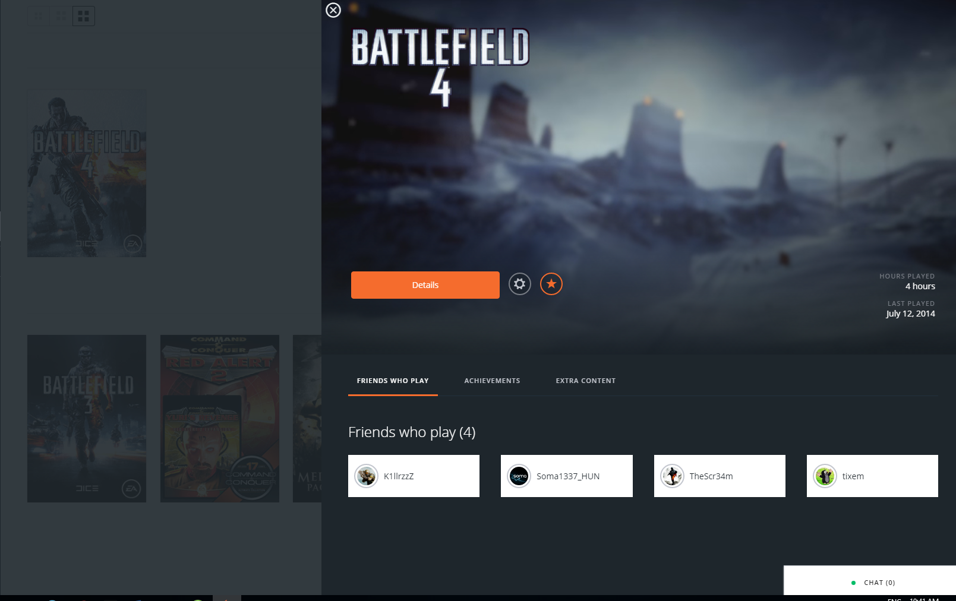Select Red Alert 2 cover in library
956x601 pixels.
220,419
